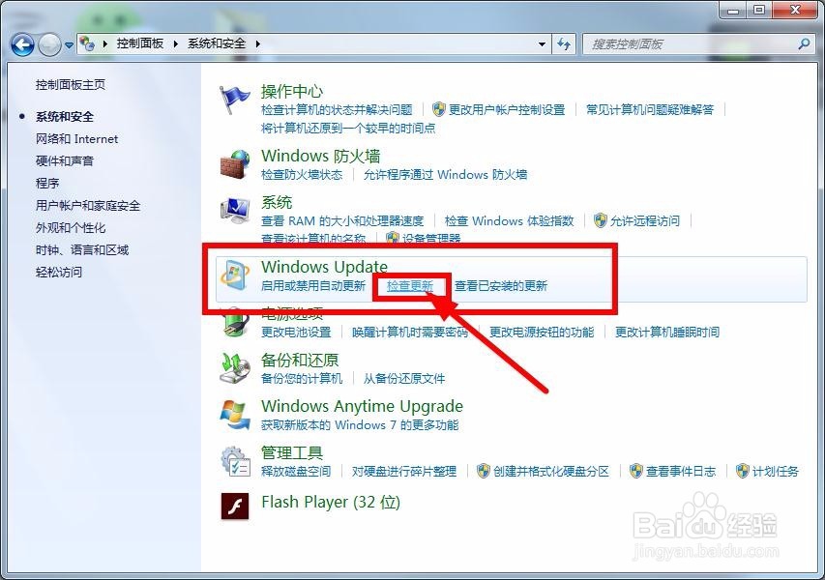Expand arrow after 控制面板 in breadcrumb
Image resolution: width=825 pixels, height=580 pixels.
pyautogui.click(x=176, y=43)
